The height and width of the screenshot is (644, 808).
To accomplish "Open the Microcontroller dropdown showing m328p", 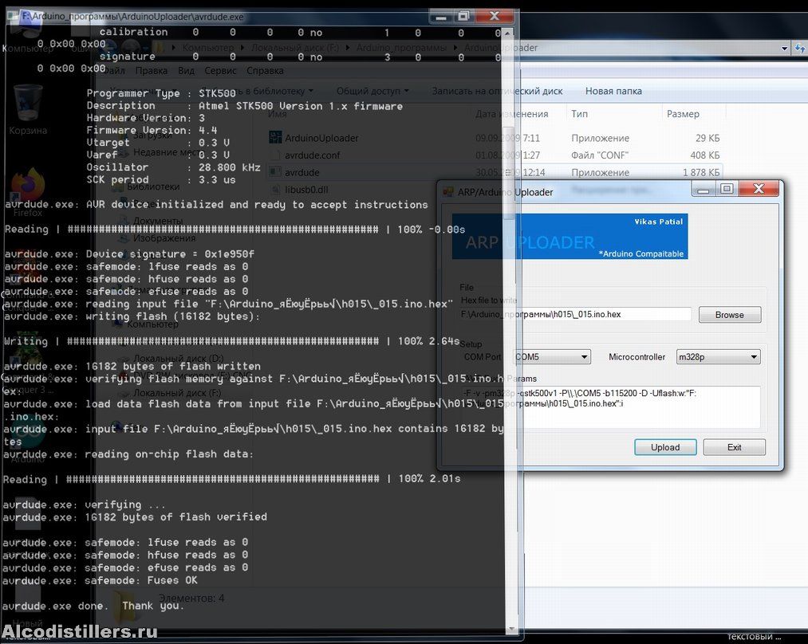I will (x=719, y=357).
